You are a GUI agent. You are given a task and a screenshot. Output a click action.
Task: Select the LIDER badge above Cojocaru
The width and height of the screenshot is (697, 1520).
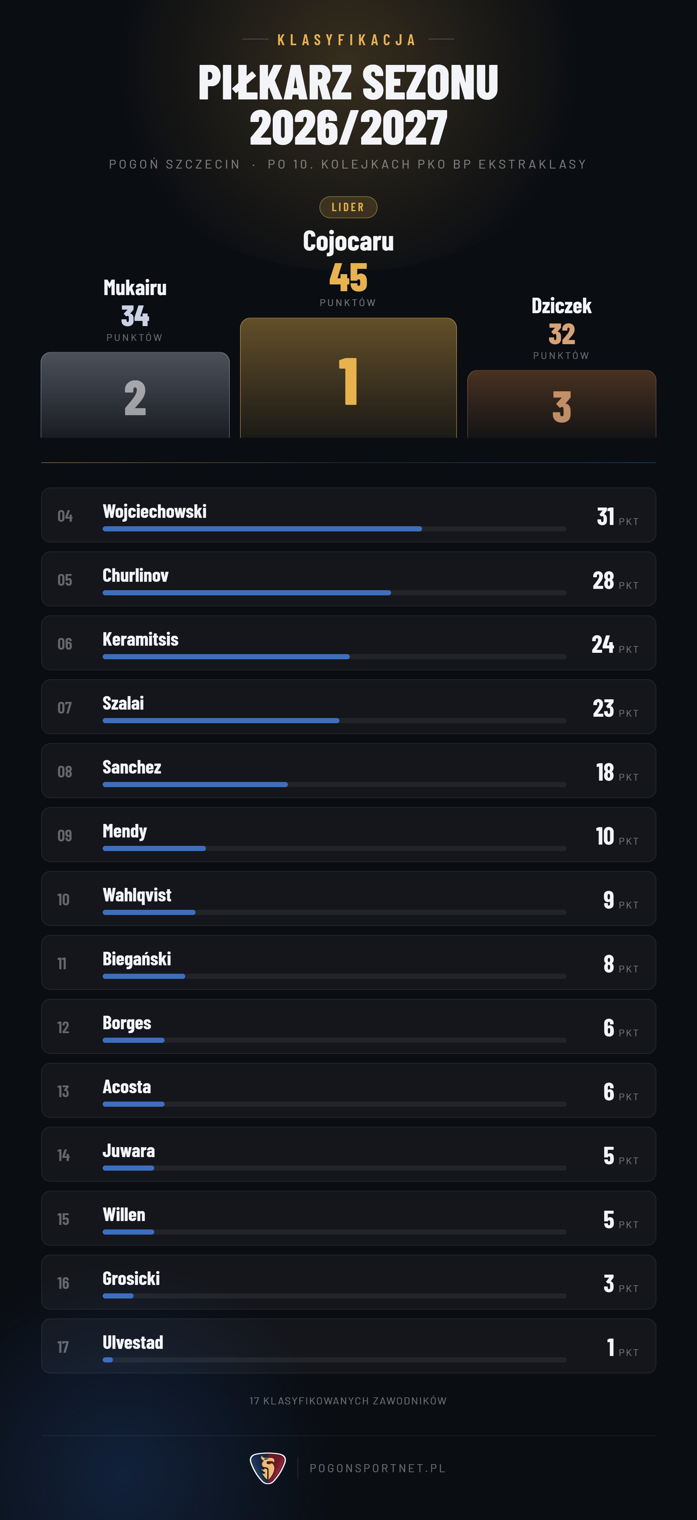pos(348,207)
